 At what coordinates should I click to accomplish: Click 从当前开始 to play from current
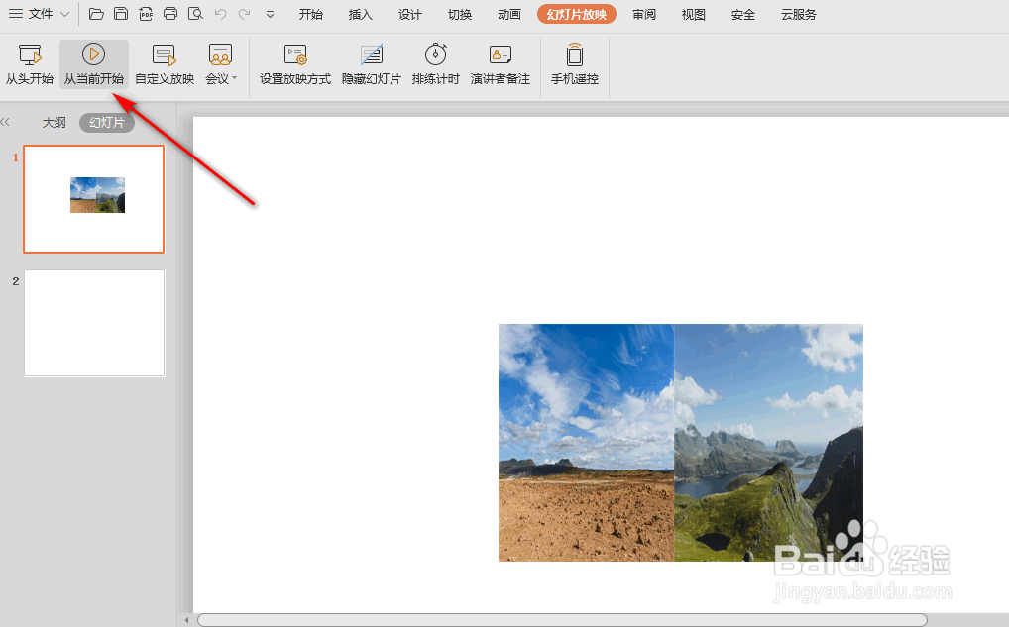pyautogui.click(x=94, y=64)
